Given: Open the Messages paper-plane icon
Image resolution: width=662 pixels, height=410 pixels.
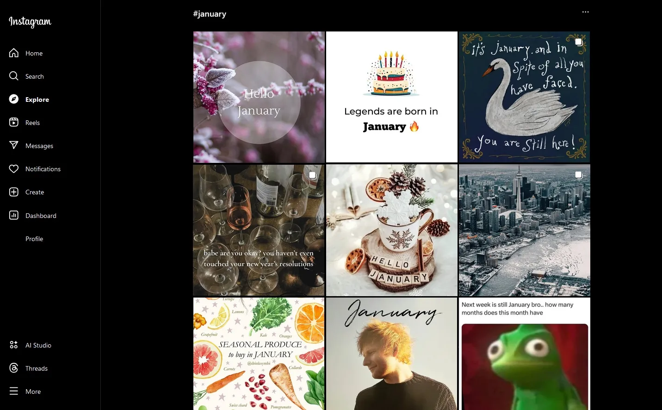Looking at the screenshot, I should tap(14, 145).
